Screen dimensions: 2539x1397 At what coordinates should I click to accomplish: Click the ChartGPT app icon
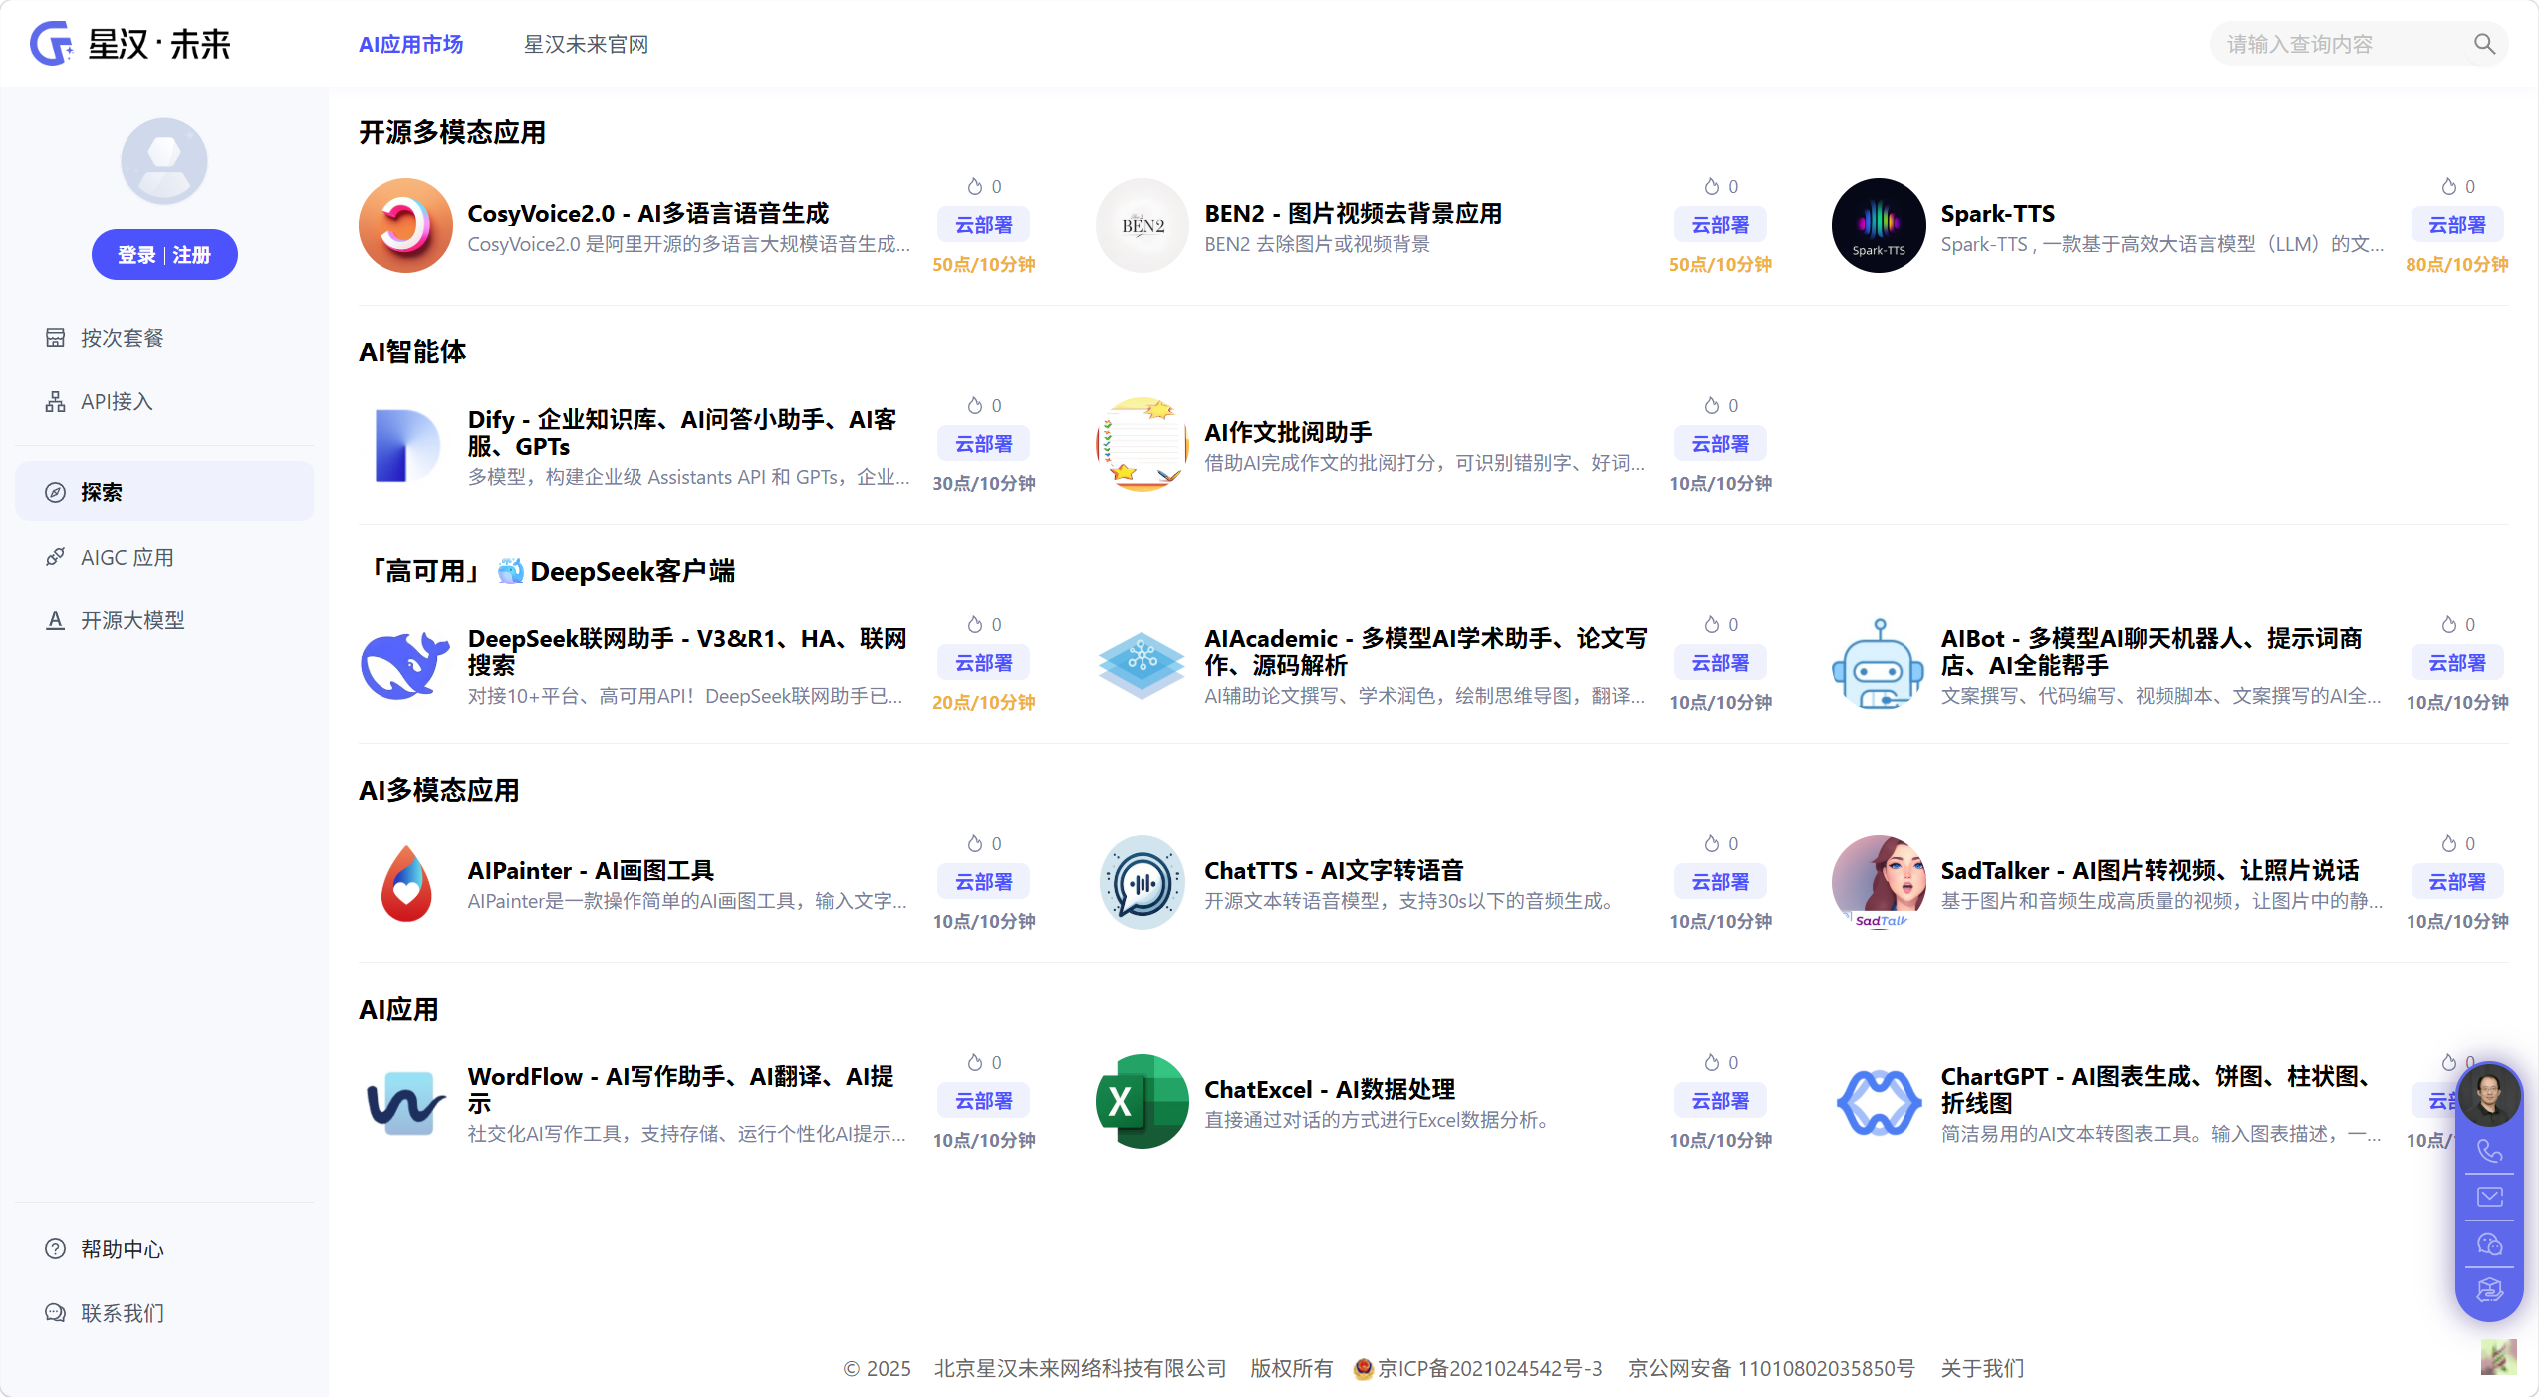point(1879,1102)
